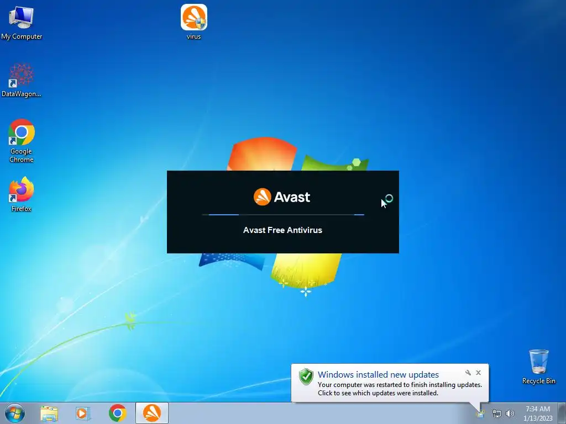This screenshot has height=424, width=566.
Task: Open the volume speaker tray icon
Action: (x=510, y=414)
